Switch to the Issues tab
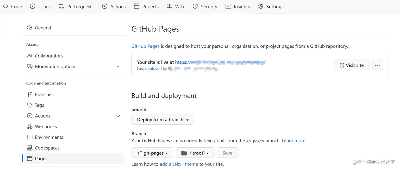Viewport: 400px width, 170px height. coord(40,7)
